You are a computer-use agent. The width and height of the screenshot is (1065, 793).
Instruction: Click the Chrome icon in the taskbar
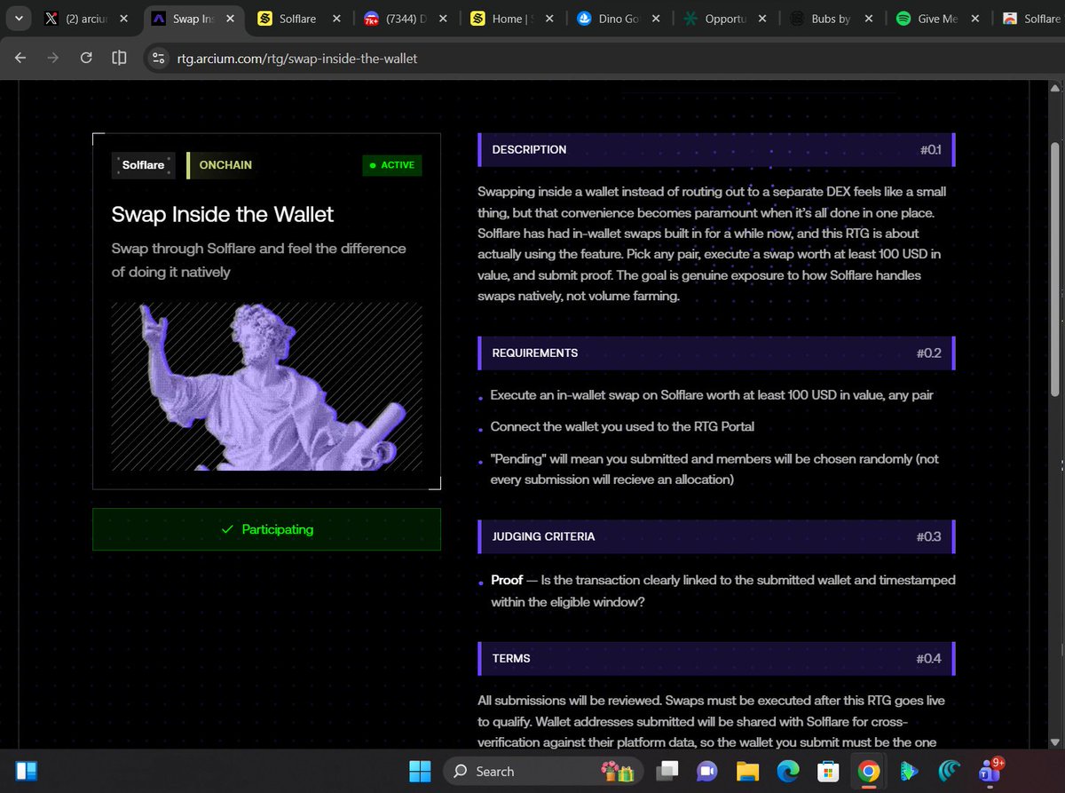[868, 771]
